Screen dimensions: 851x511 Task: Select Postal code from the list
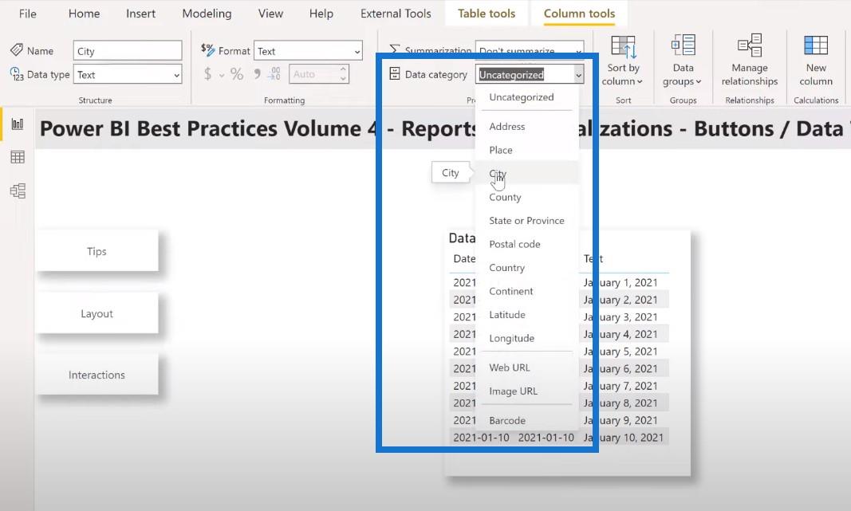tap(514, 244)
